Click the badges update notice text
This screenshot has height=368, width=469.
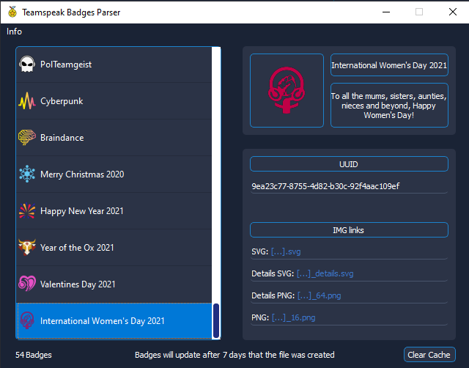234,355
